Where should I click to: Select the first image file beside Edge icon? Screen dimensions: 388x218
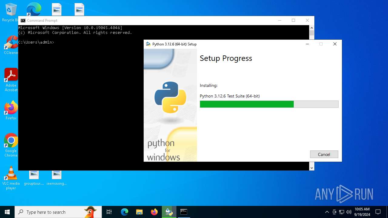coord(57,9)
